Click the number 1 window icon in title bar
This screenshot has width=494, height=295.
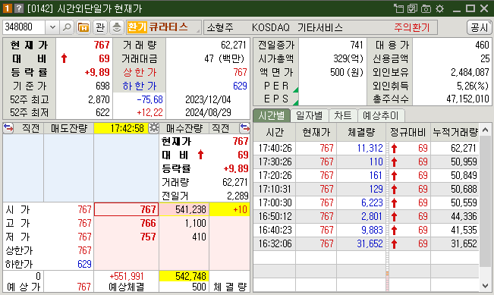point(7,8)
